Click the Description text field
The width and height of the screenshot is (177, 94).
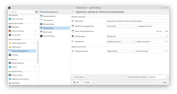pyautogui.click(x=137, y=21)
